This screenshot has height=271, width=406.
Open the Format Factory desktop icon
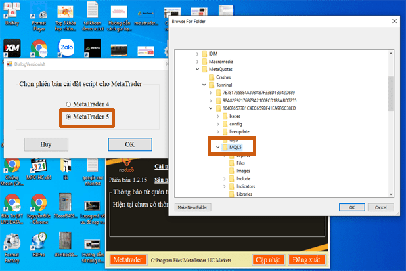click(12, 248)
